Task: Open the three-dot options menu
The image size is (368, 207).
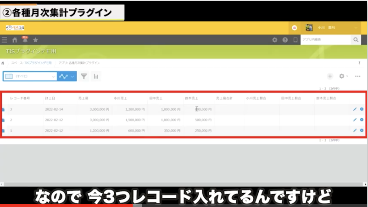Action: tap(357, 76)
